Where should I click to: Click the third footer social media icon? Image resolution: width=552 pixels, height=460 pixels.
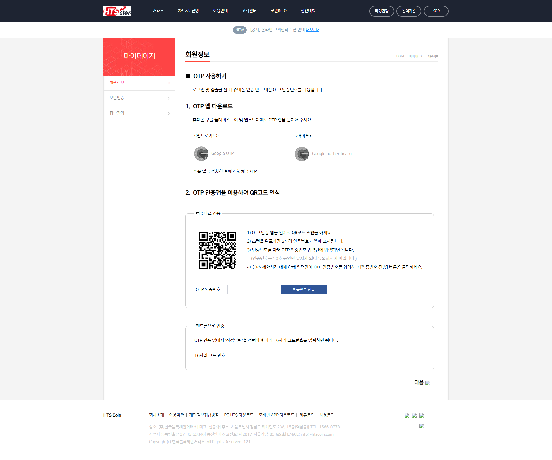pos(422,415)
